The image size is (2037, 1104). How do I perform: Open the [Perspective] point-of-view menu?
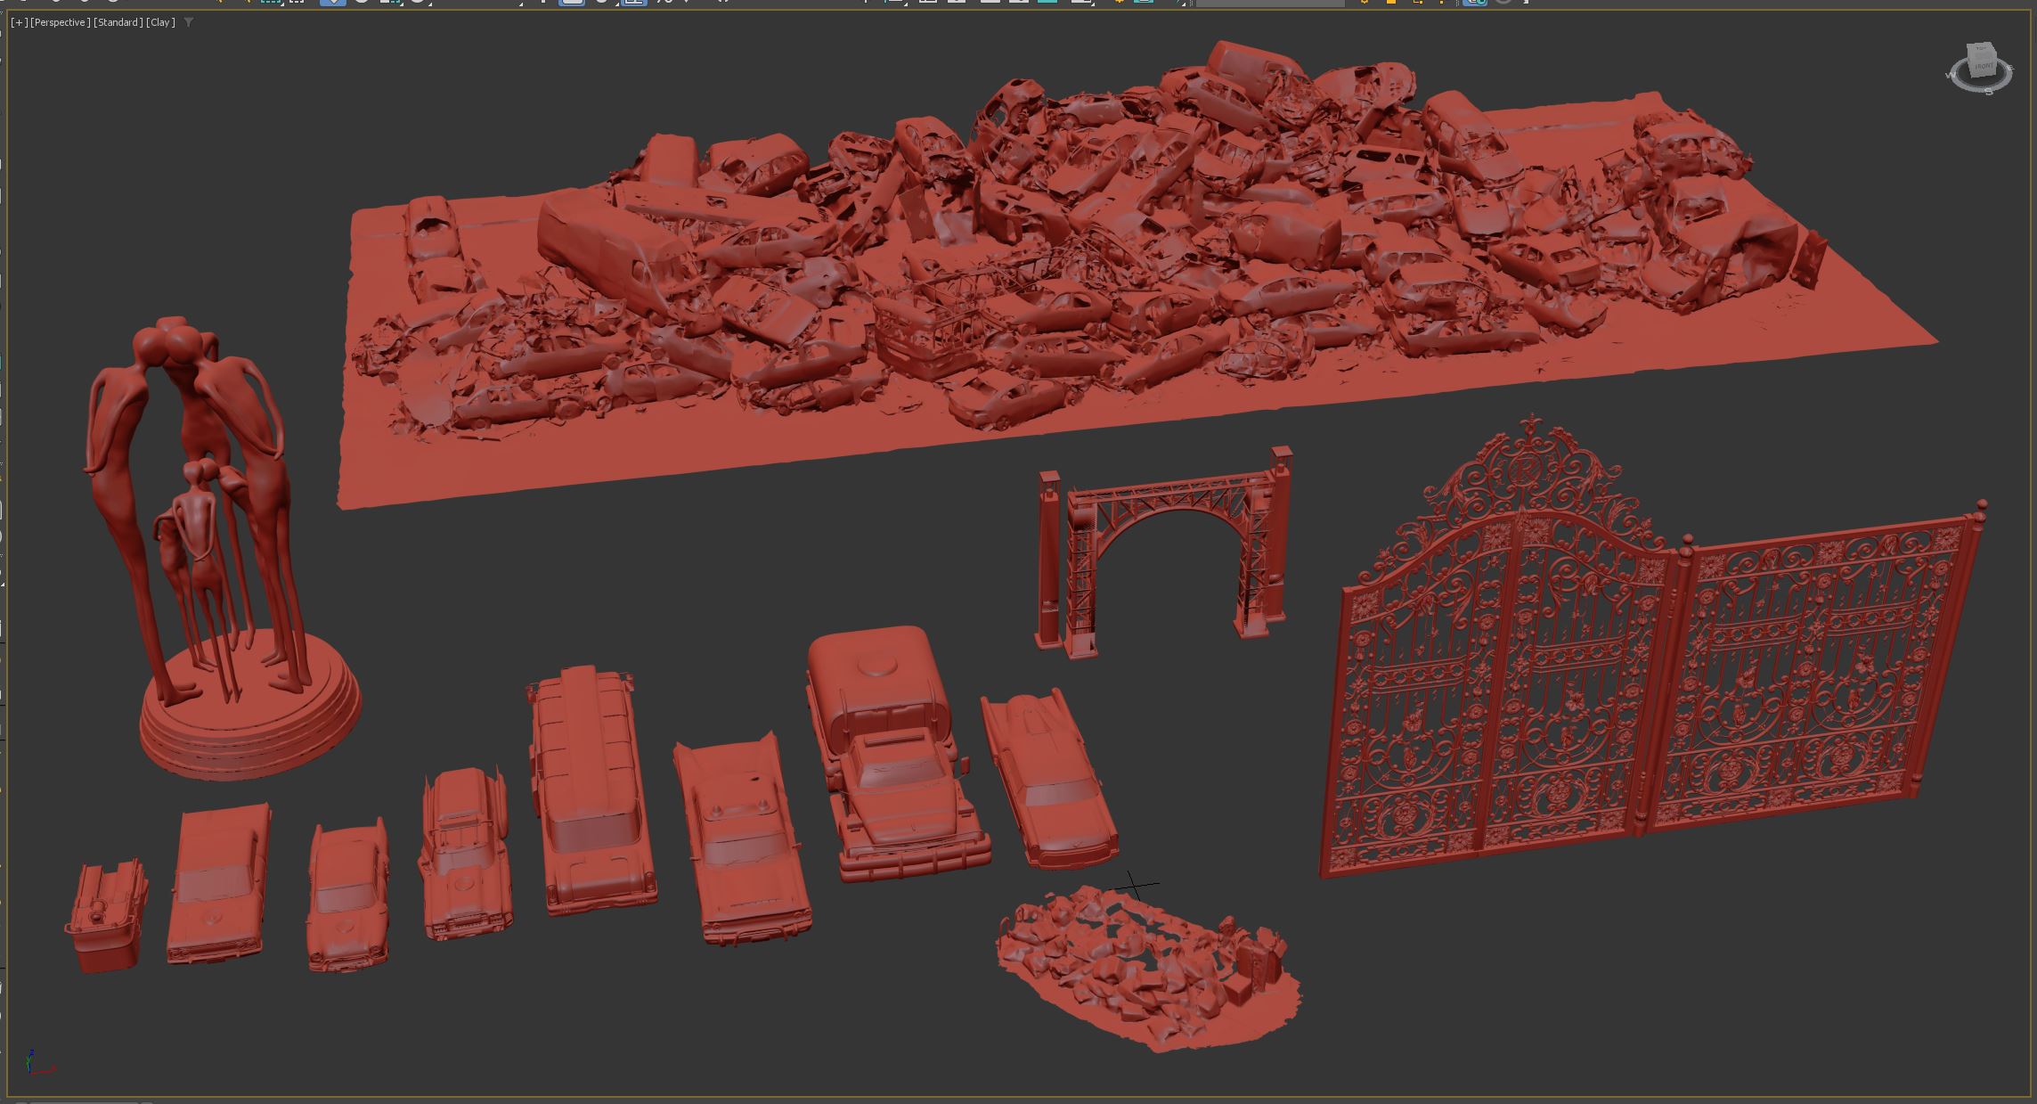coord(59,22)
